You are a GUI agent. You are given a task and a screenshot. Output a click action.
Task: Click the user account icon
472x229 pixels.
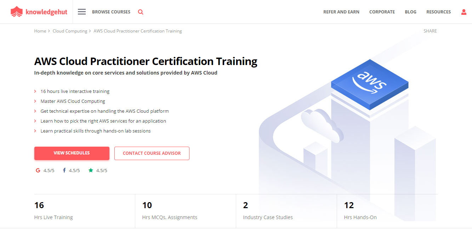click(x=464, y=12)
